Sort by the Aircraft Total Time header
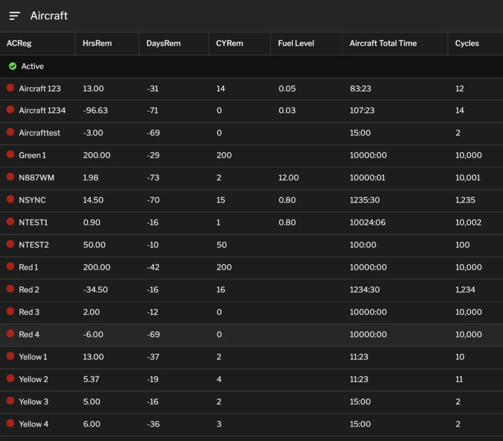503x441 pixels. coord(383,43)
